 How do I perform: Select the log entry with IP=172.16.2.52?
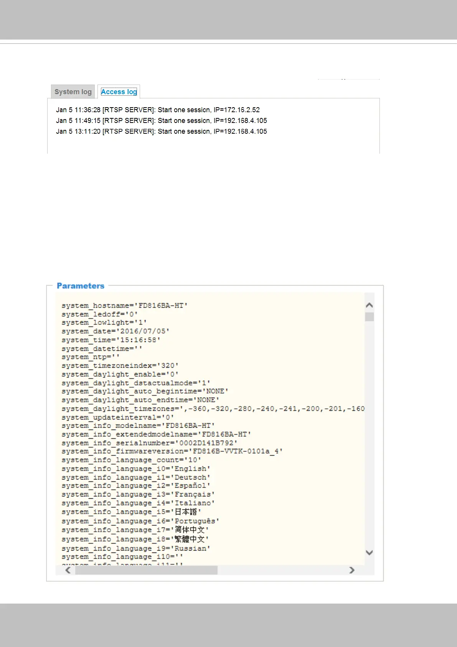(158, 110)
